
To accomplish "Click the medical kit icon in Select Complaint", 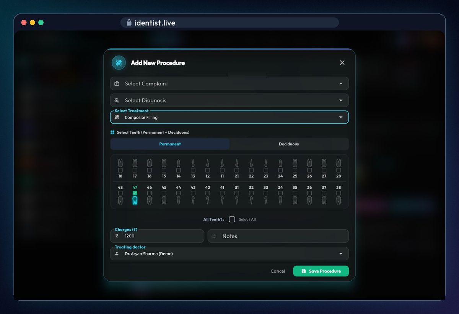I will coord(117,83).
